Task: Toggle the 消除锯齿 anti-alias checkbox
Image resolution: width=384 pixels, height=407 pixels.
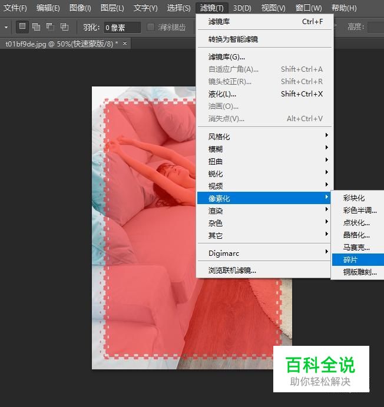Action: coord(151,27)
